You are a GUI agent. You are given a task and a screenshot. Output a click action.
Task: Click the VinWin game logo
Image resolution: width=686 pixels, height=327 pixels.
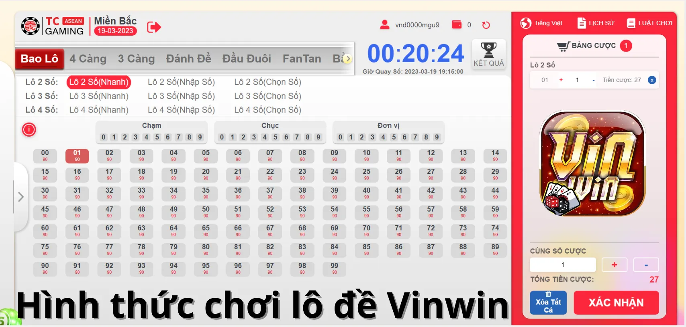592,163
